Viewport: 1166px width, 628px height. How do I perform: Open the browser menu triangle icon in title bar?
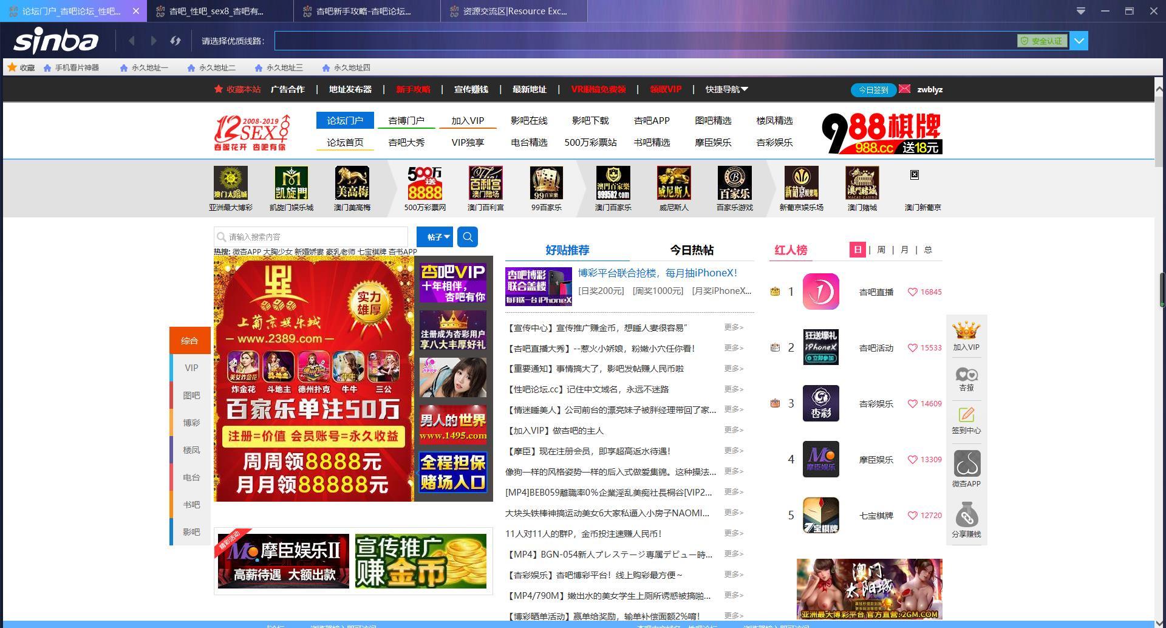tap(1081, 11)
